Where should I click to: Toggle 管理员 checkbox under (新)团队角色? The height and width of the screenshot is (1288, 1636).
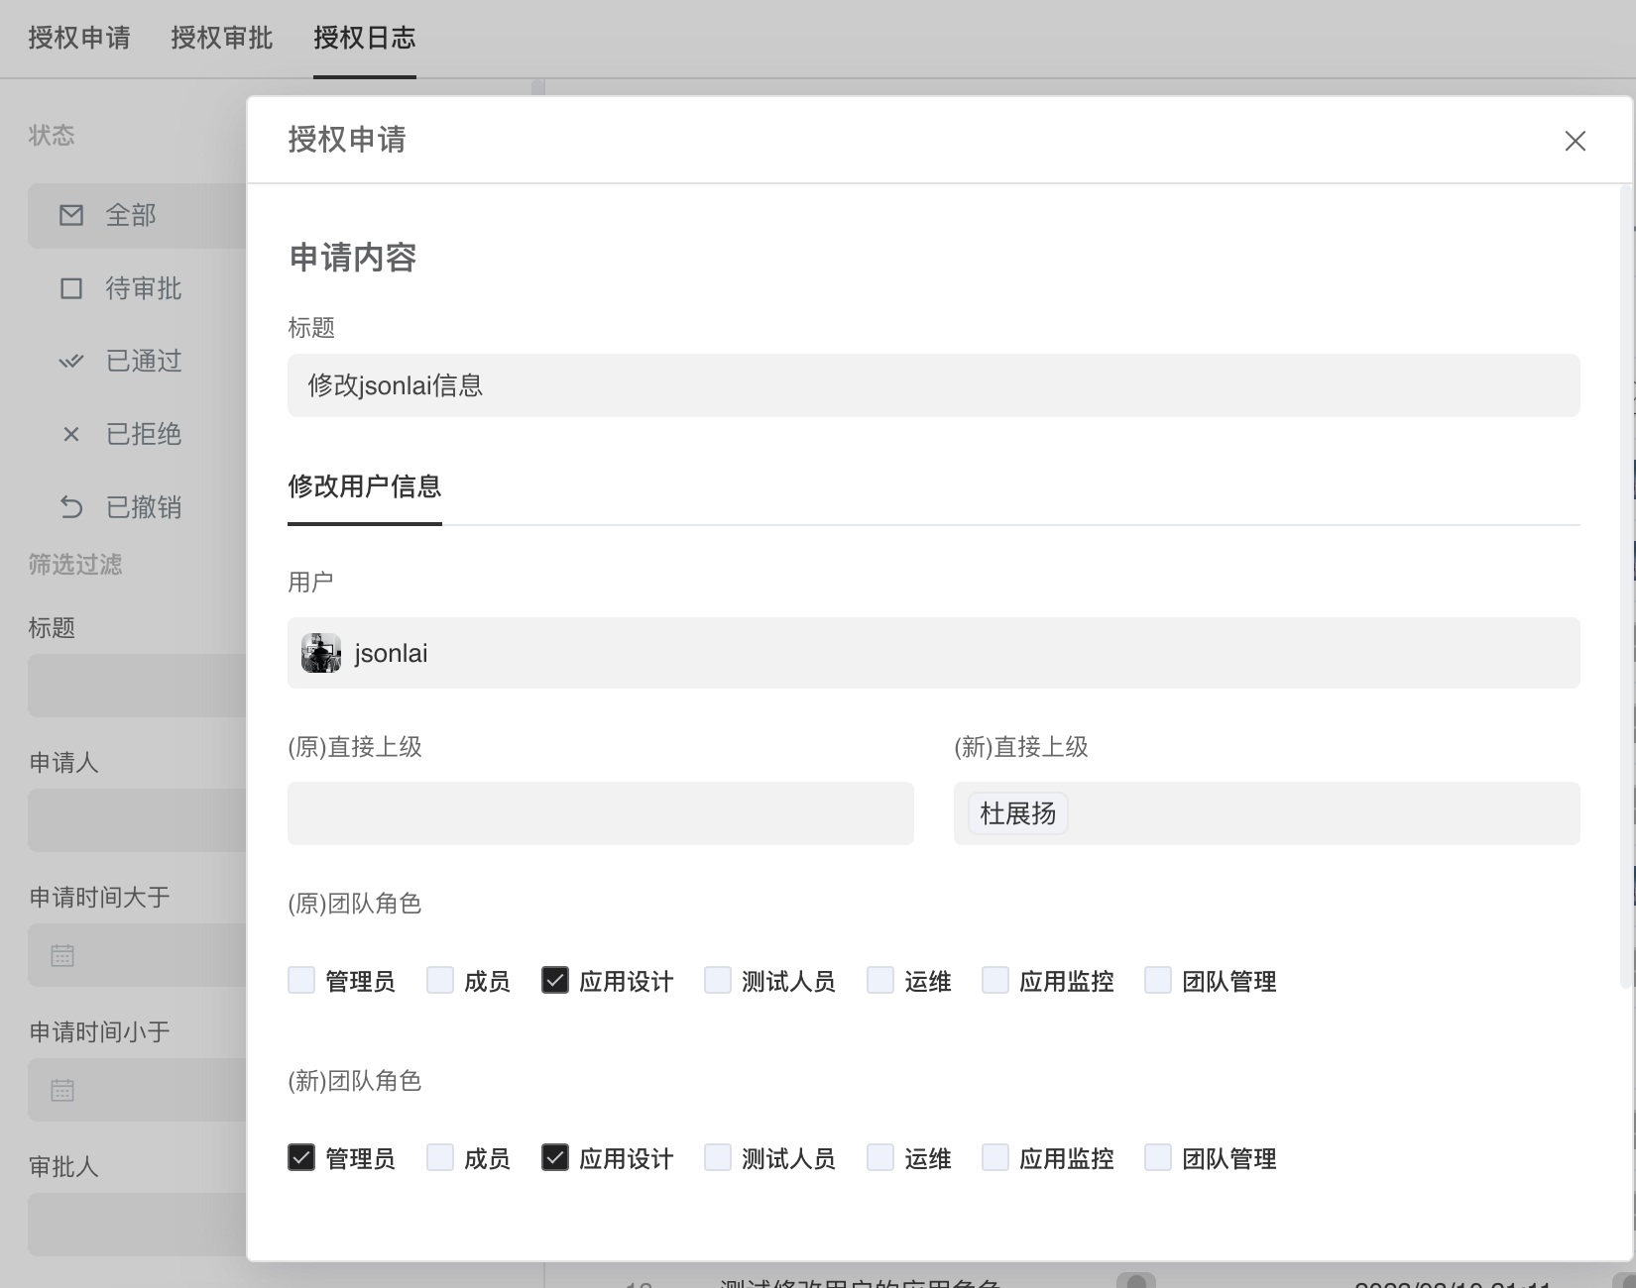[301, 1157]
